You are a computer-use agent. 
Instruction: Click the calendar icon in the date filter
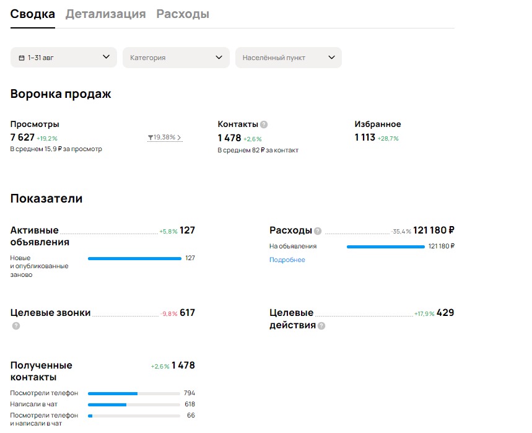coord(22,58)
